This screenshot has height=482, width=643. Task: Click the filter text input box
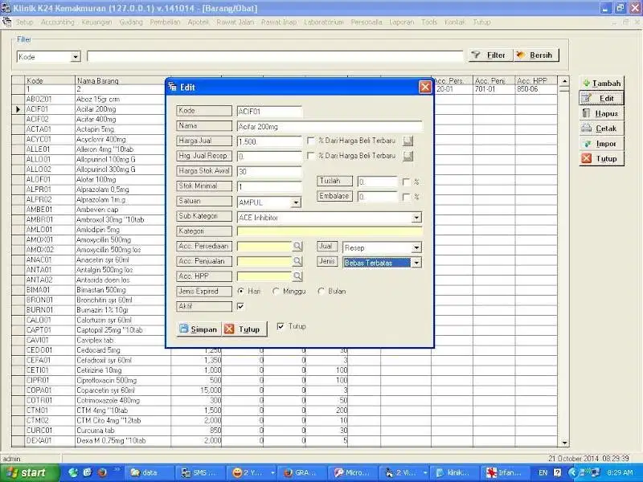275,56
